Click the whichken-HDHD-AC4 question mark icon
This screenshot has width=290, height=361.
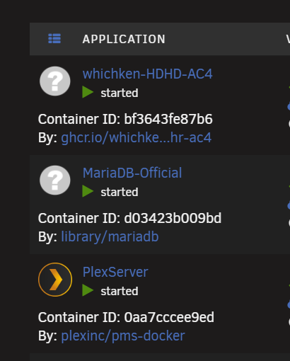pos(55,81)
